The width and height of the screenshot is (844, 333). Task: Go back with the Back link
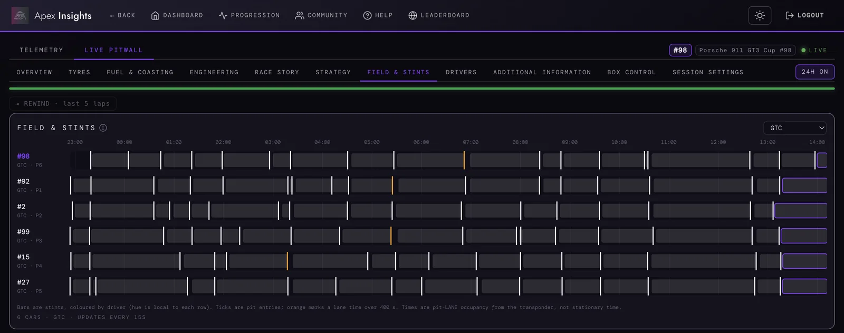click(x=122, y=15)
